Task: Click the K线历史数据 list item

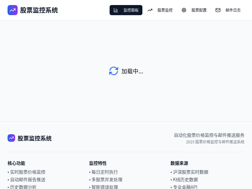Action: pyautogui.click(x=184, y=180)
